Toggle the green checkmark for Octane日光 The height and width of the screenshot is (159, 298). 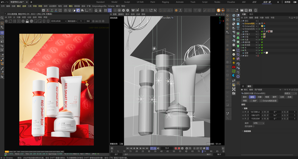(260, 29)
